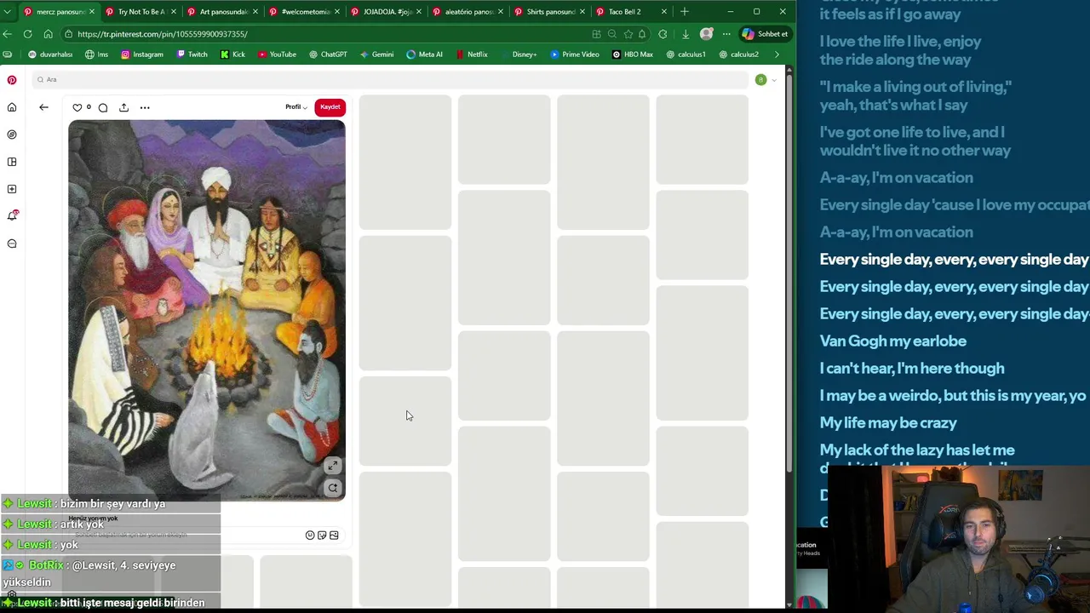The height and width of the screenshot is (613, 1090).
Task: Open the browser three-dot settings menu
Action: [x=726, y=34]
